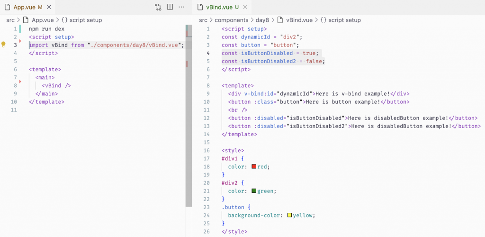485x237 pixels.
Task: Click line number 3 in App.vue gutter
Action: [x=15, y=45]
